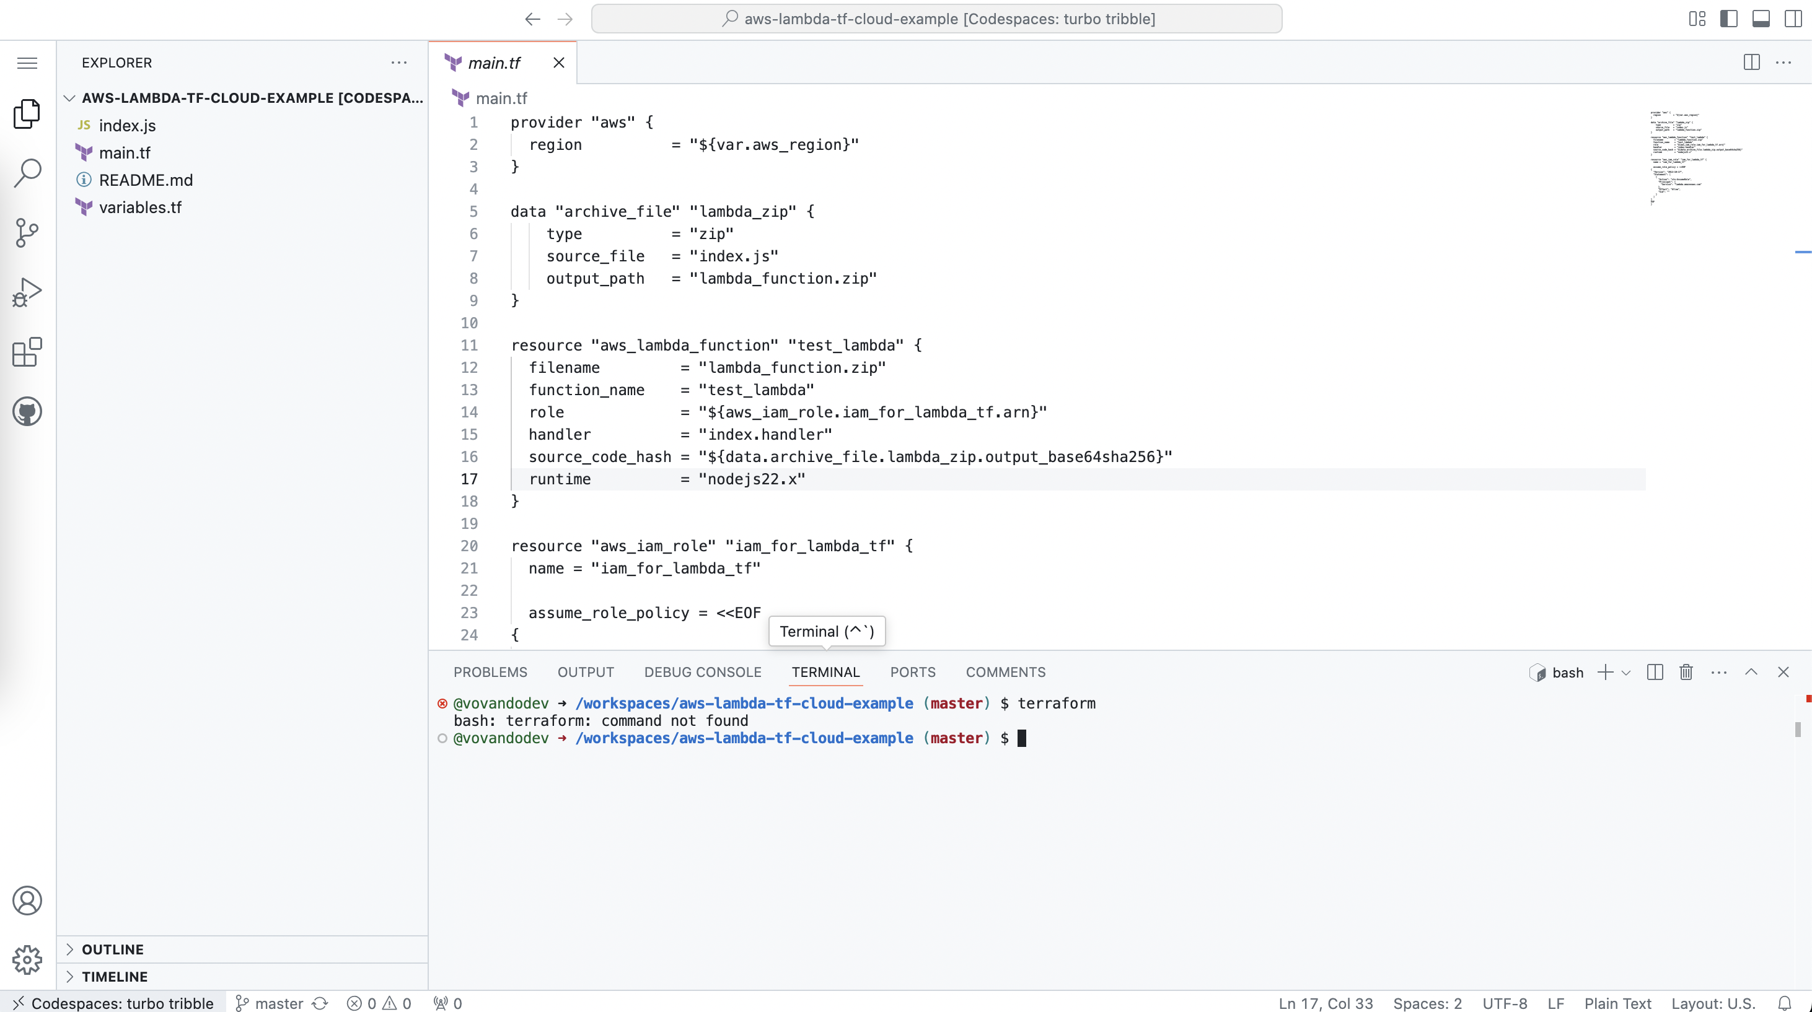Click Codespaces: turbo tribble remote indicator
The height and width of the screenshot is (1012, 1812).
point(113,1003)
